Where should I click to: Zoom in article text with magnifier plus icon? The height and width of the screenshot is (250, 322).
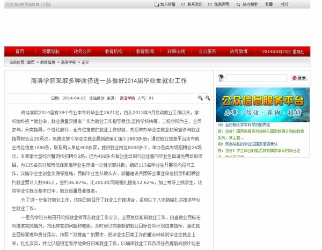point(200,98)
